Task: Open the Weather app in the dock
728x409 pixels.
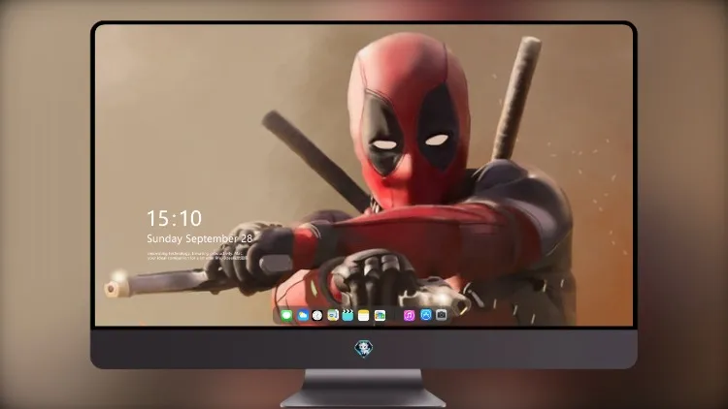Action: [303, 315]
